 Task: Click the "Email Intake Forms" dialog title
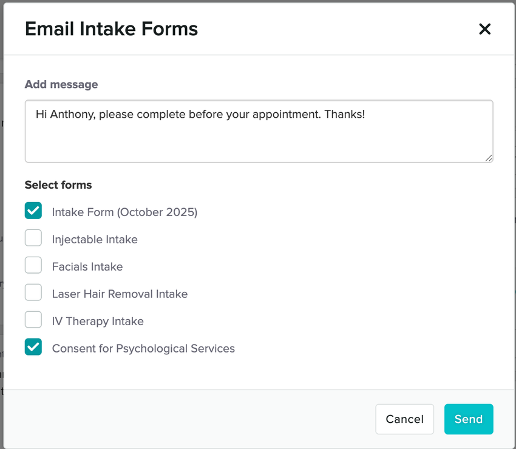click(x=111, y=29)
